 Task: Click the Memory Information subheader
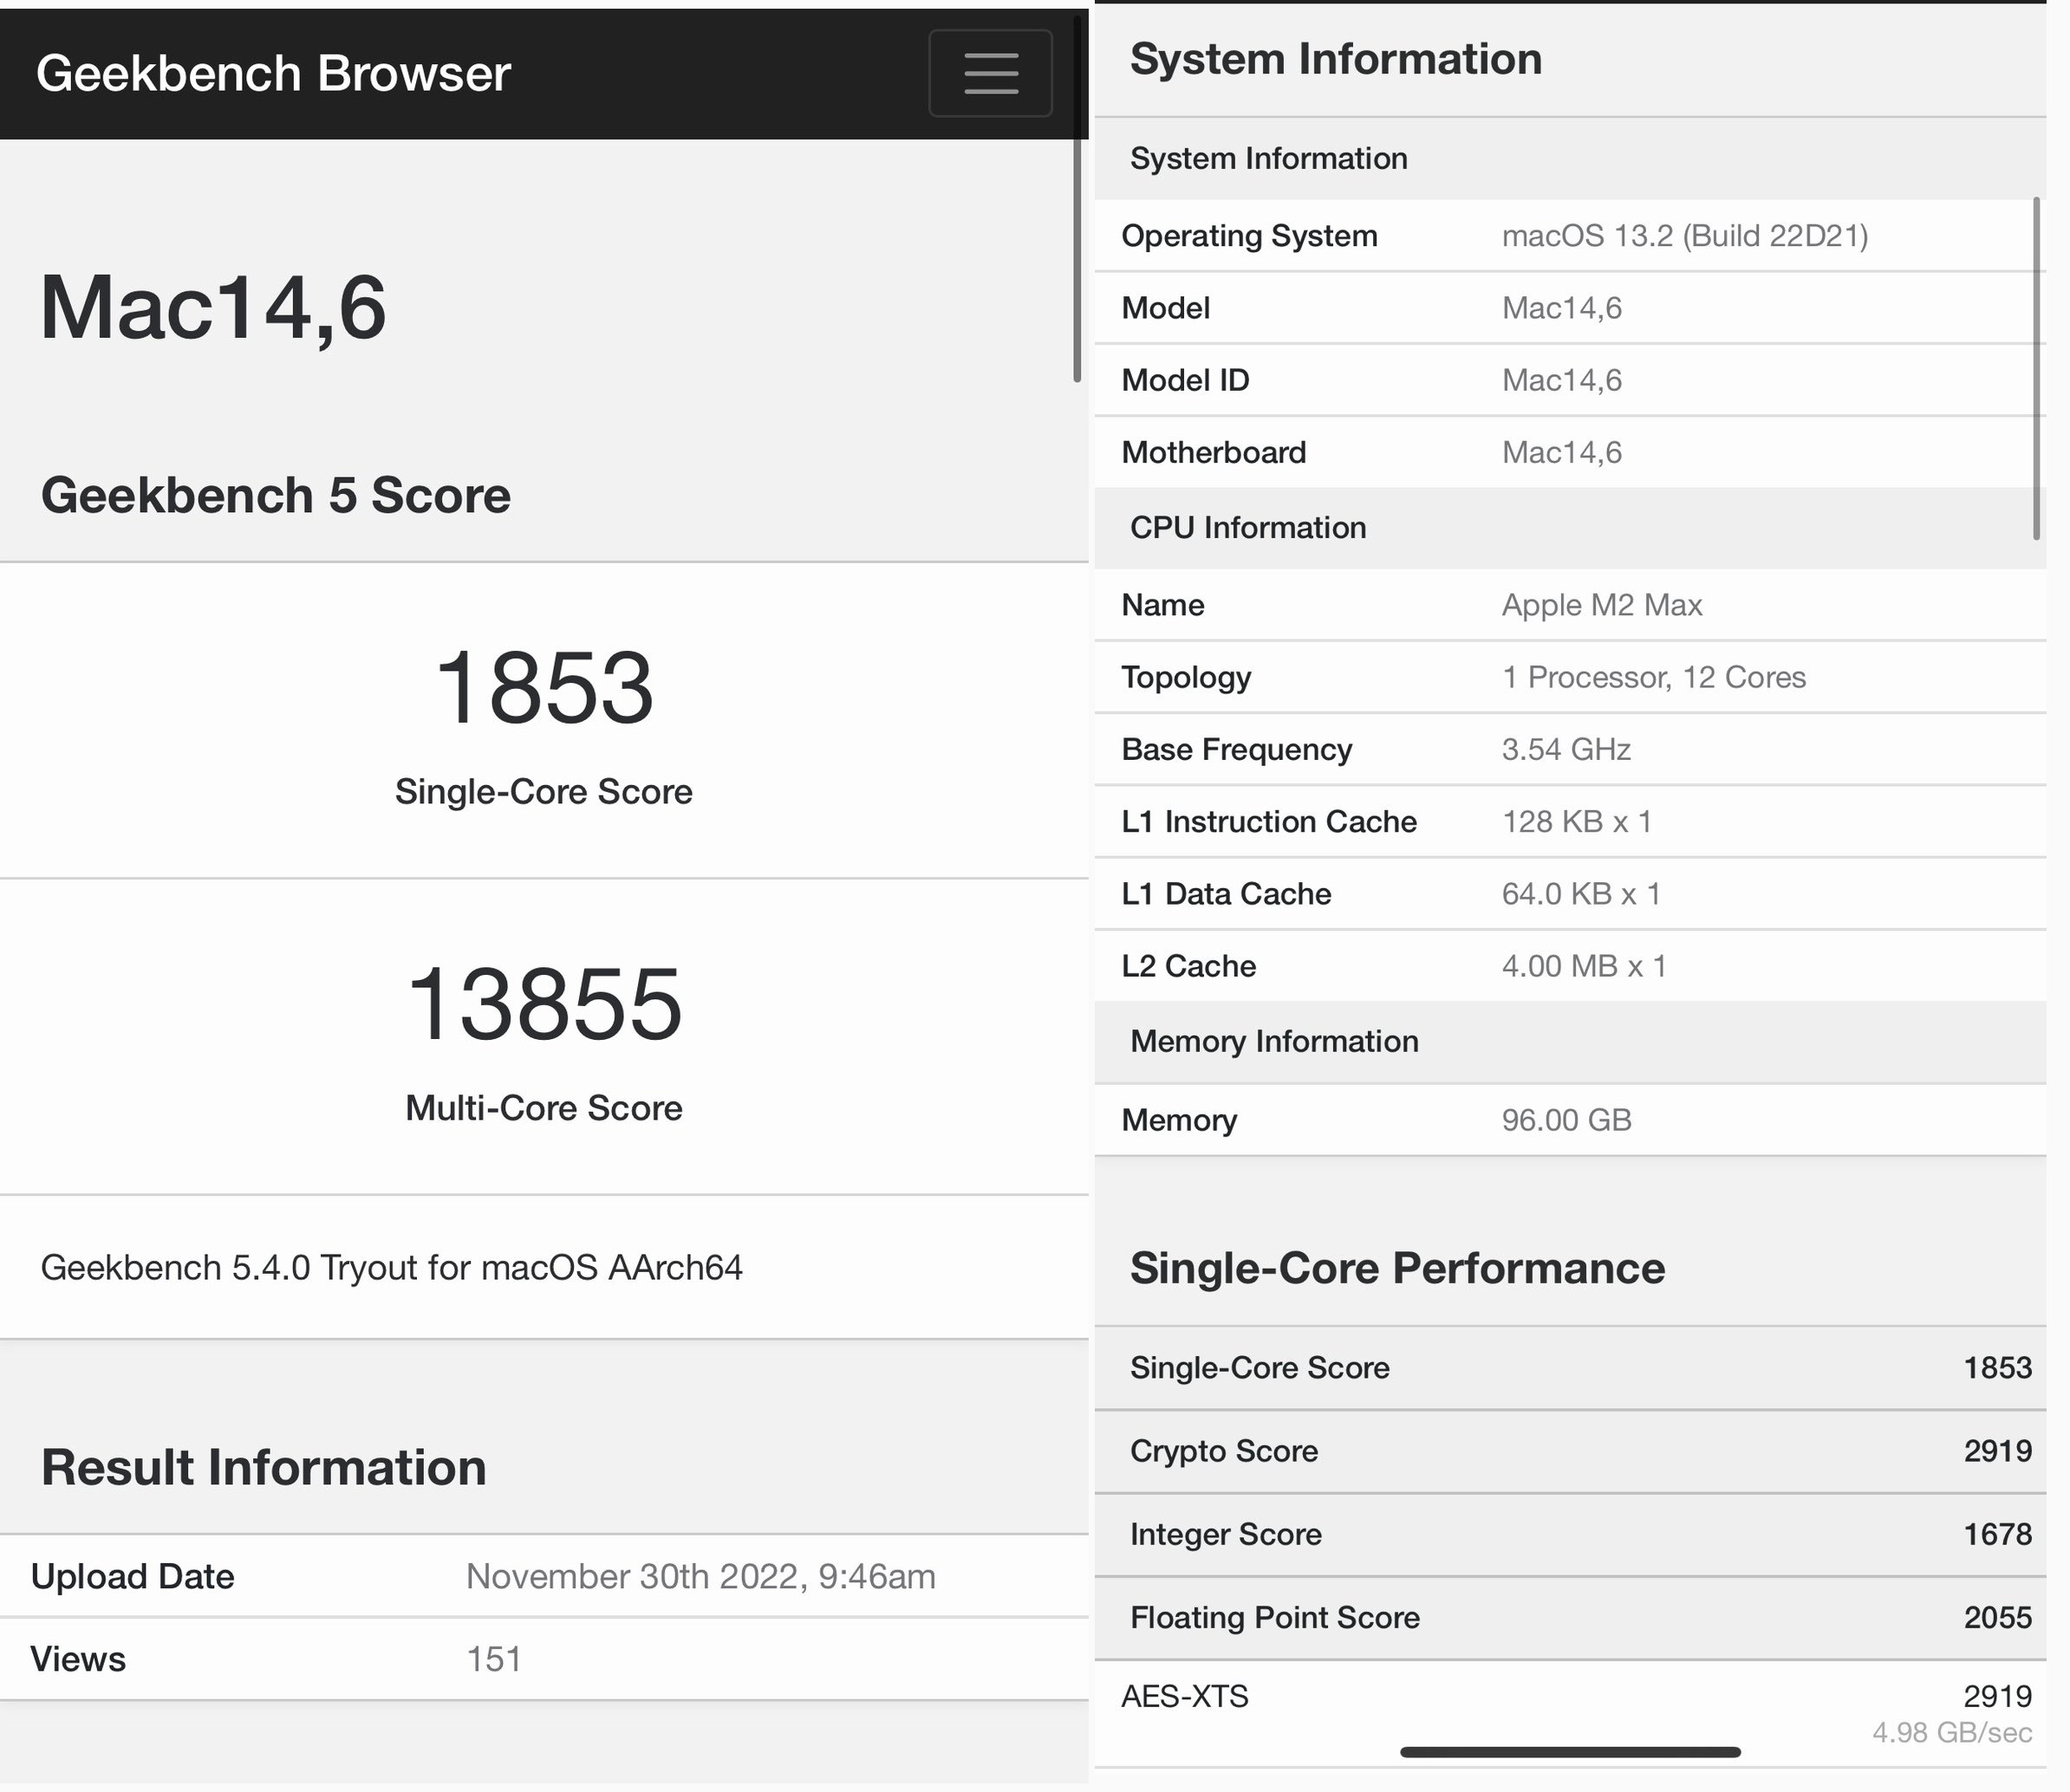(1273, 1041)
